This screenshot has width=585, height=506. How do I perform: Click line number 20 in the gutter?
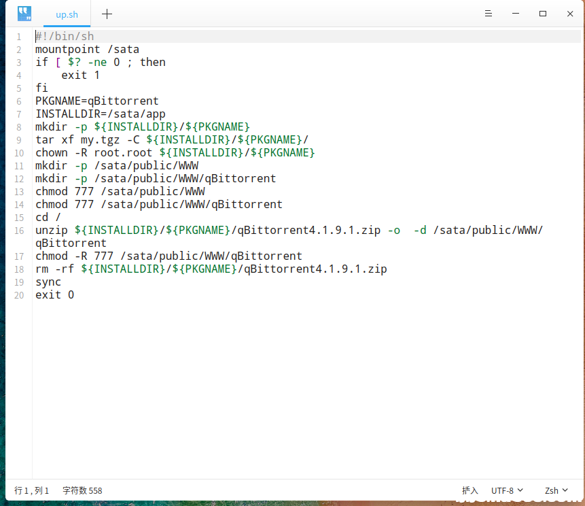19,295
